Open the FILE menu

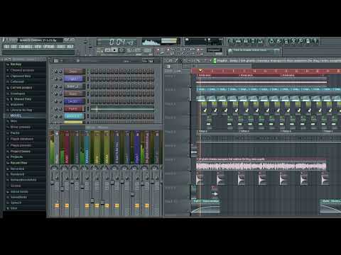tap(6, 47)
